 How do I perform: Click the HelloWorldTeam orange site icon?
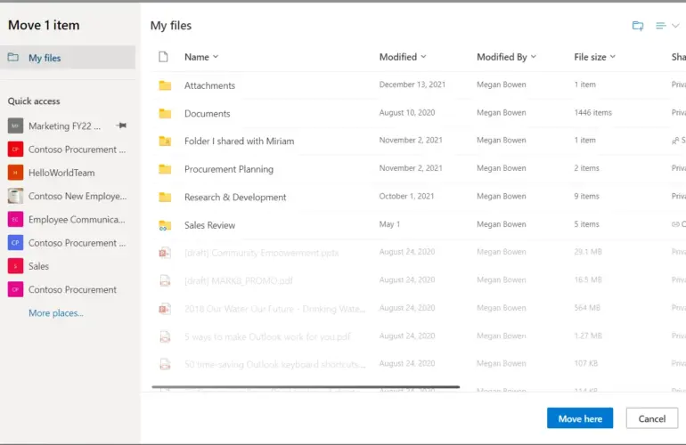pos(15,173)
